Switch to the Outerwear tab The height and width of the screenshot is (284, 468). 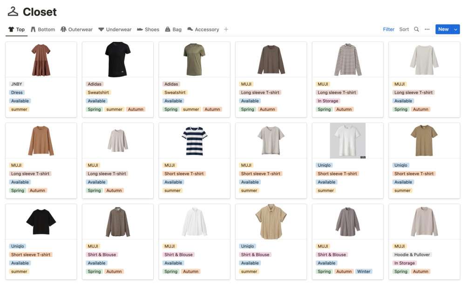coord(77,29)
